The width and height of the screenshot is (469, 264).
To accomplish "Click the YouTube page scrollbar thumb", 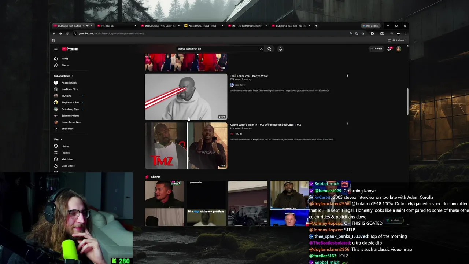I will point(407,101).
